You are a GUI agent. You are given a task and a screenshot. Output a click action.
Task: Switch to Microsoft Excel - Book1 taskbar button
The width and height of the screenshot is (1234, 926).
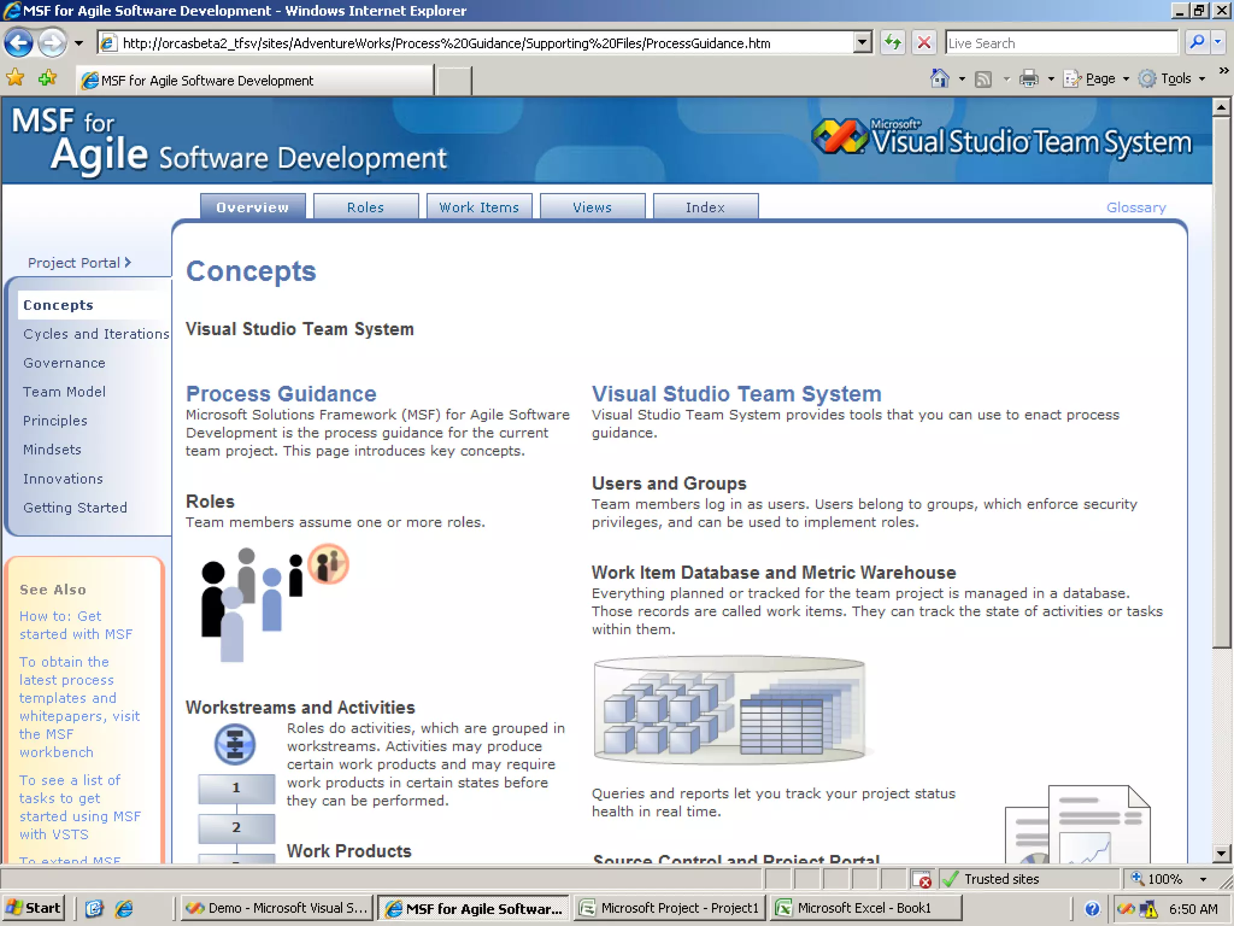click(865, 908)
